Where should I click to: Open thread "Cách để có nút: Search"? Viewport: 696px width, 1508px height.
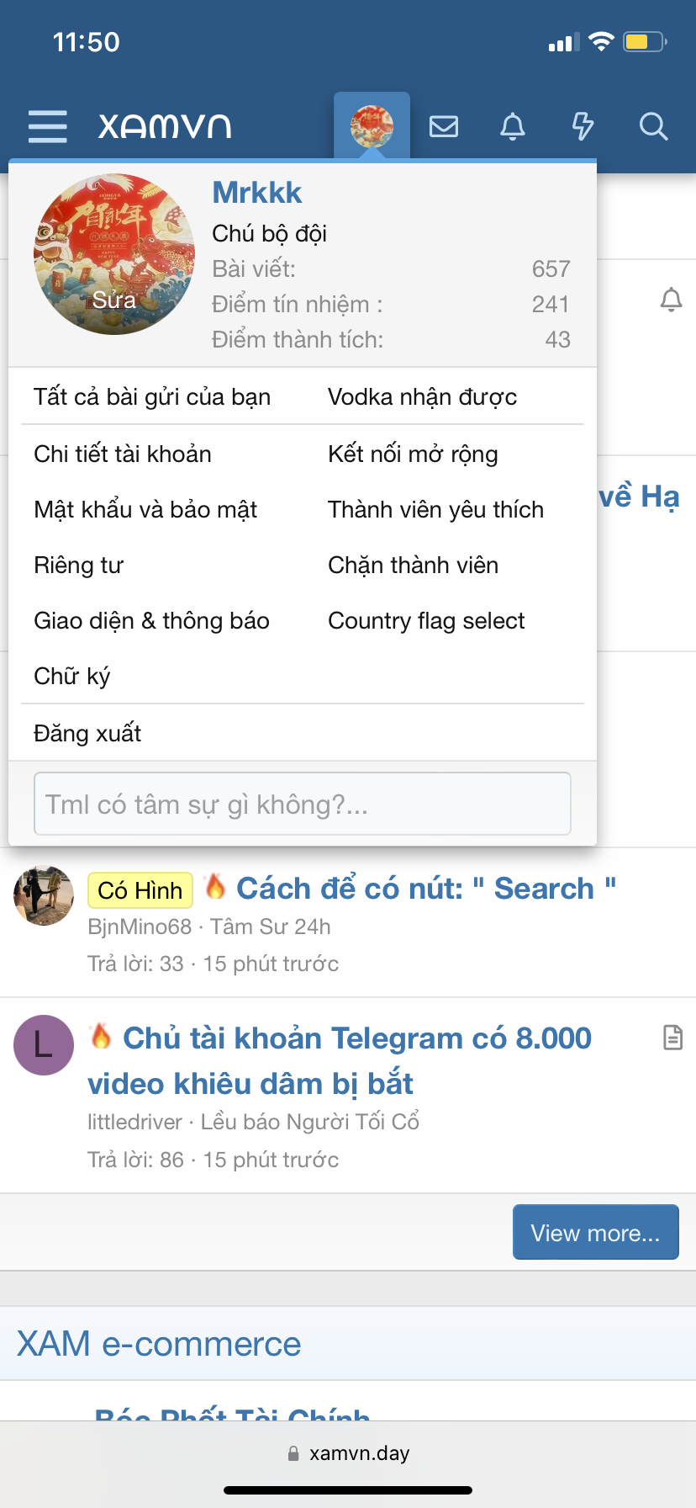coord(426,889)
